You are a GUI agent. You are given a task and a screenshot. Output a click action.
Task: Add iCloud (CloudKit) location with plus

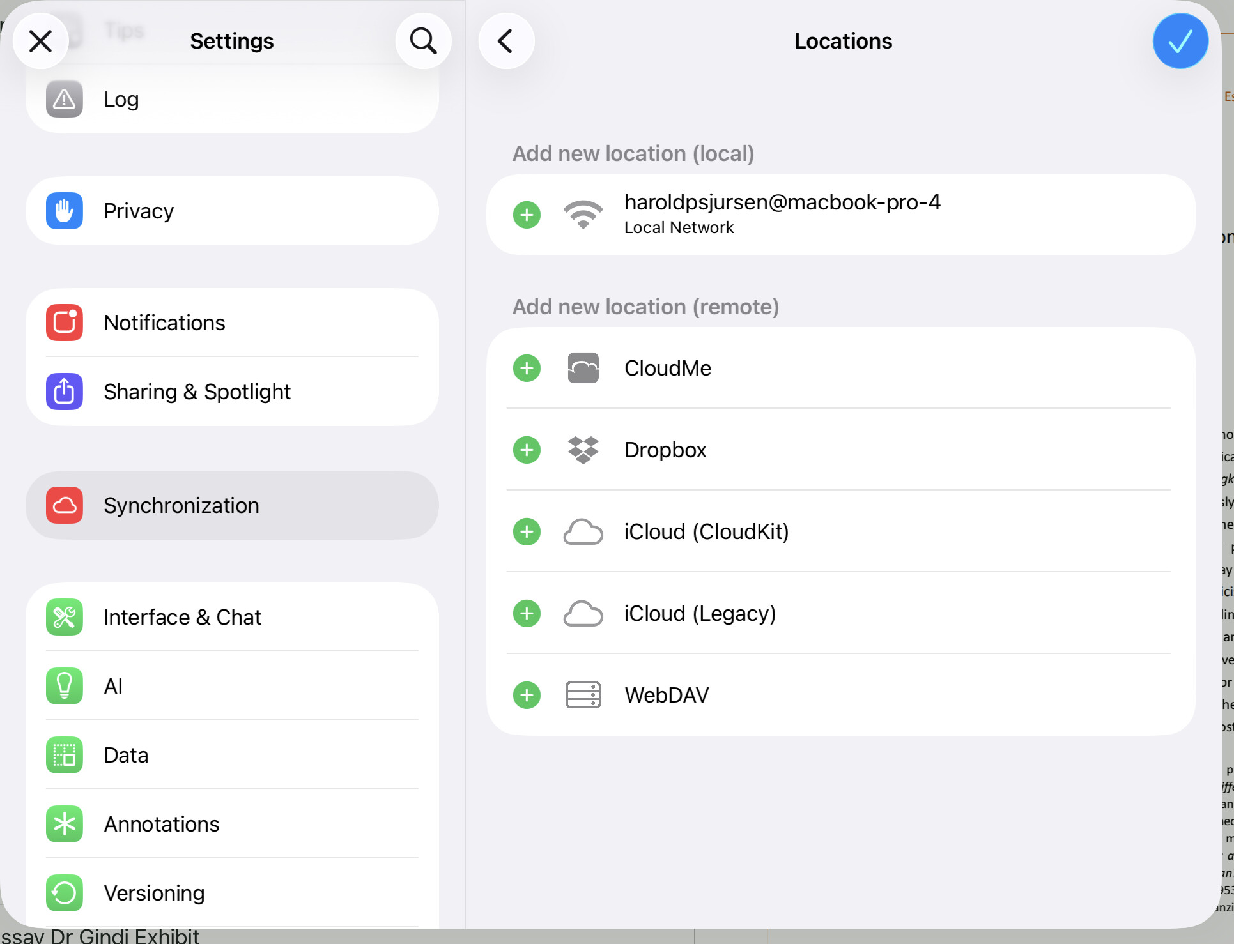[527, 532]
